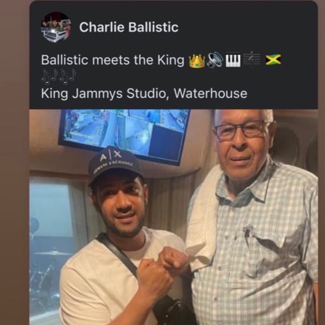The height and width of the screenshot is (325, 325).
Task: Click the Charlie Ballistic username
Action: (129, 27)
